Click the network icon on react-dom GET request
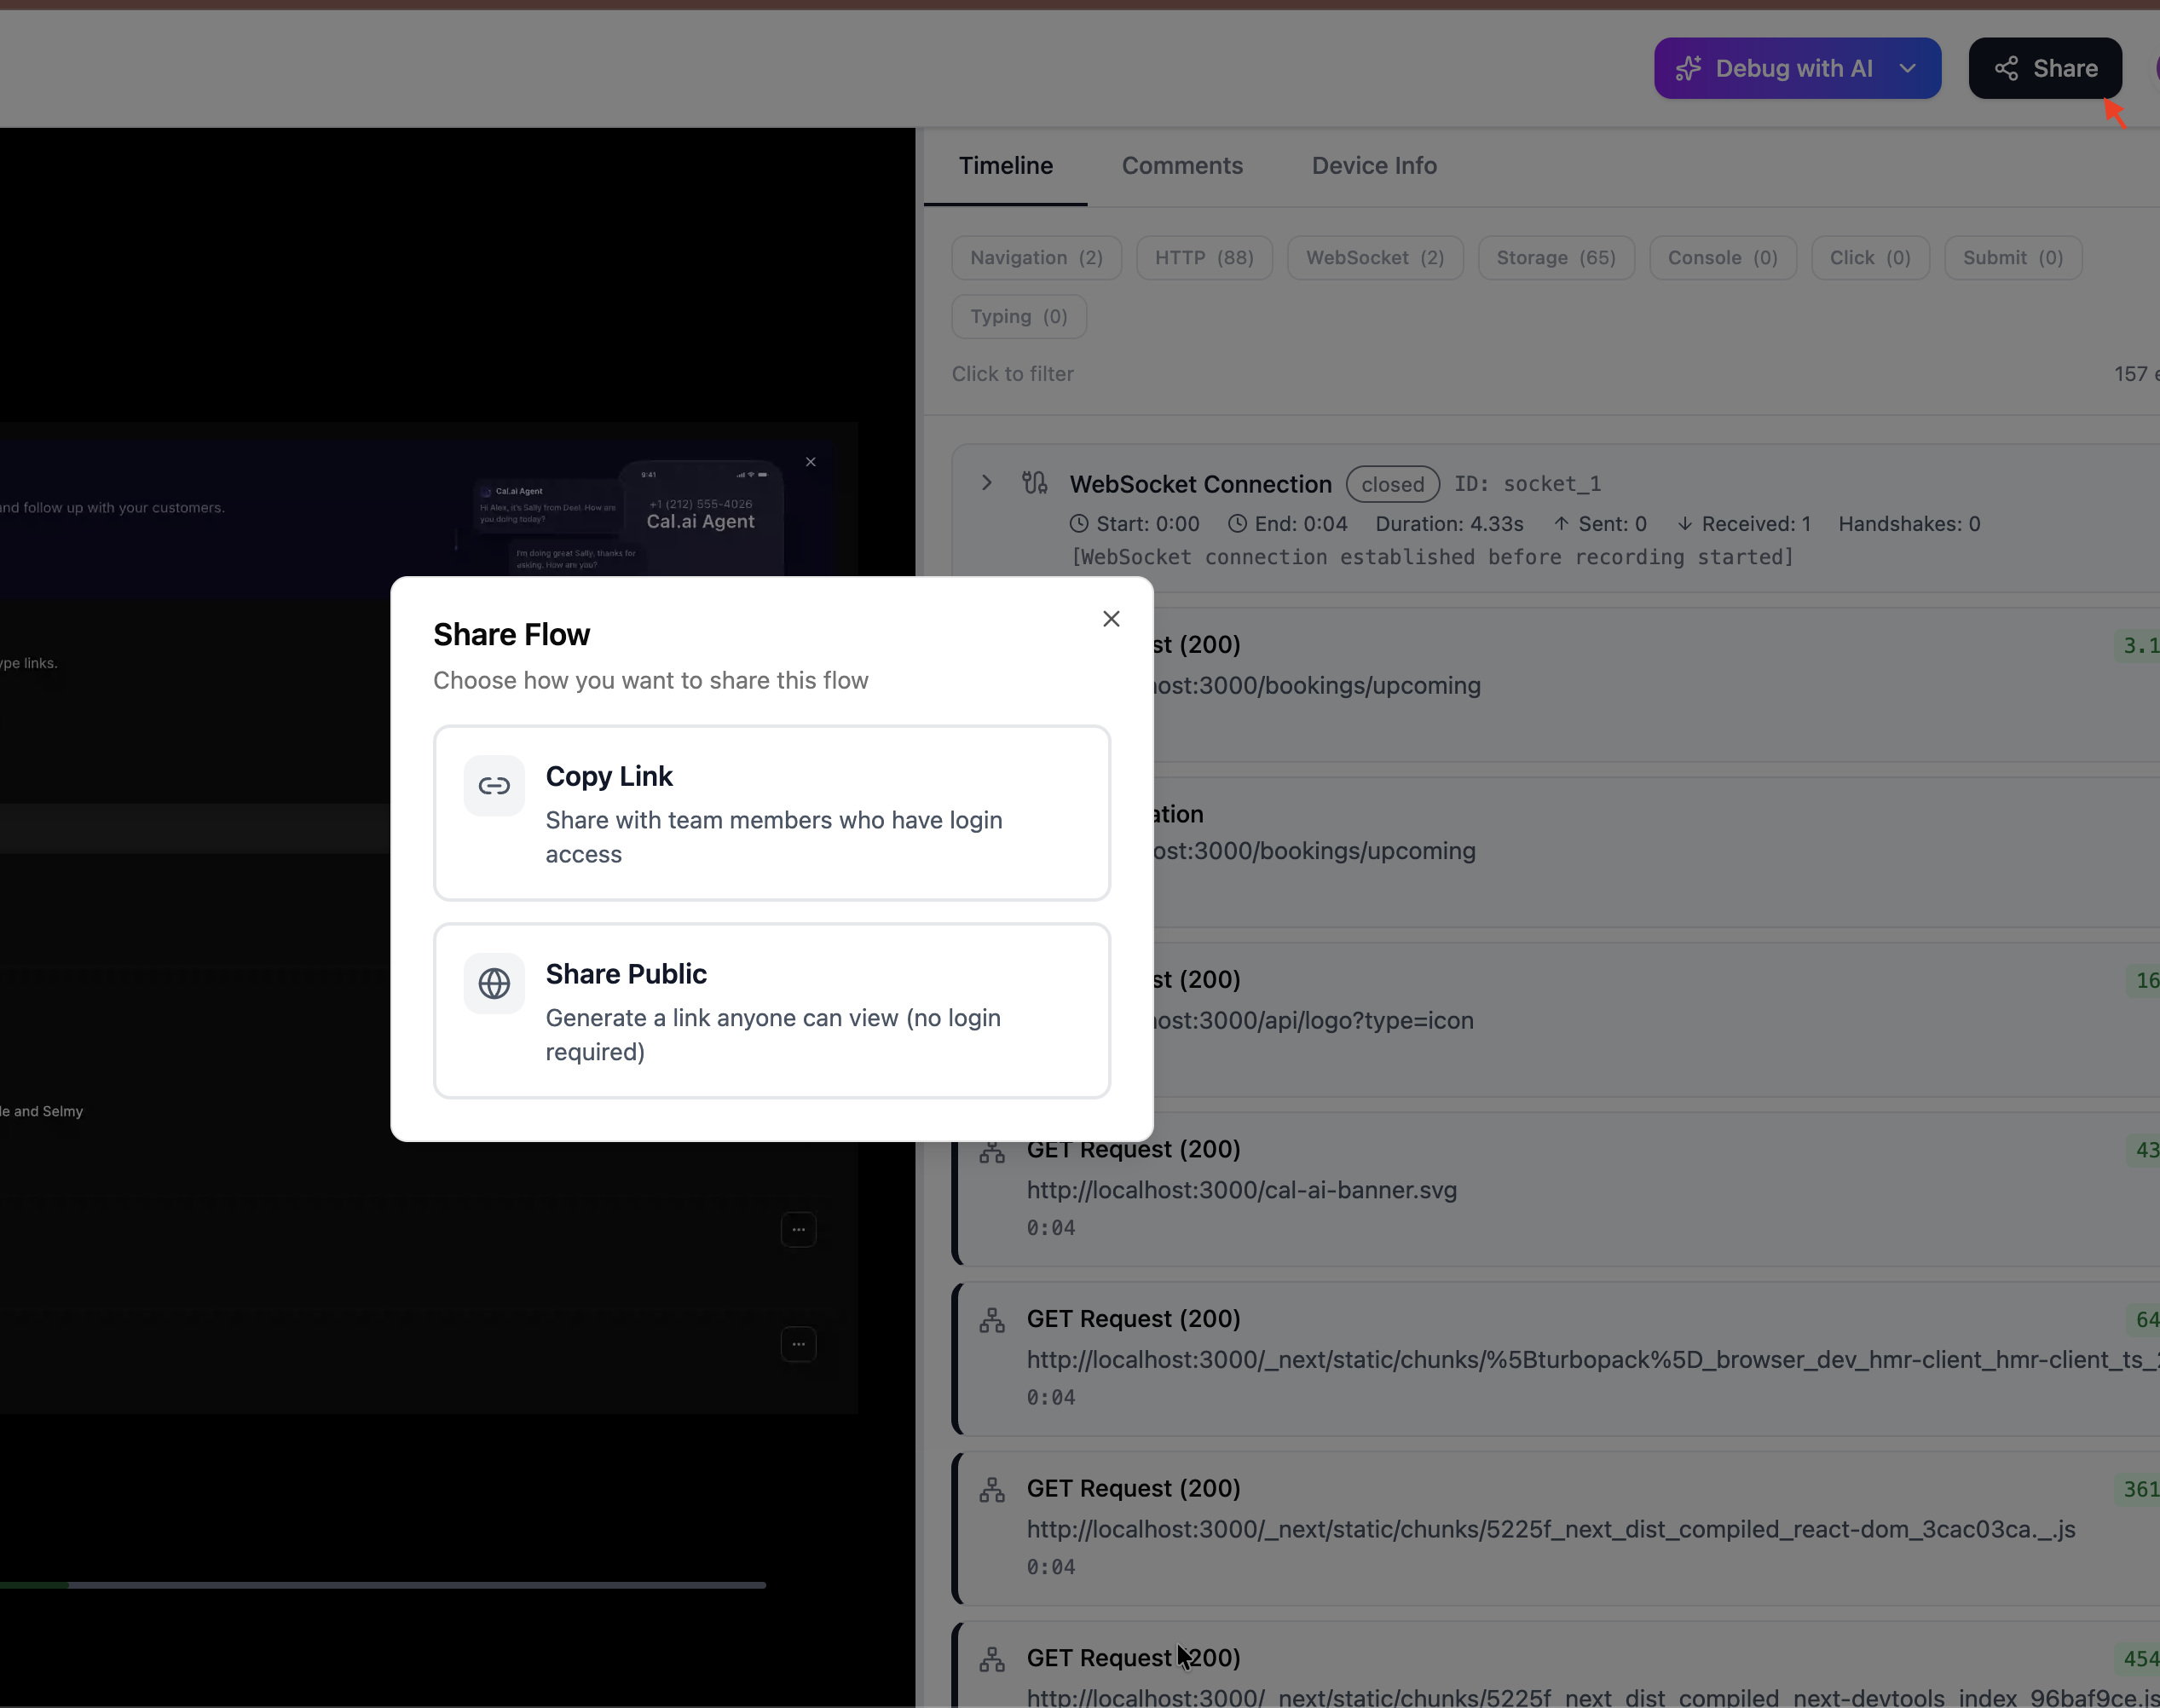 click(x=991, y=1490)
